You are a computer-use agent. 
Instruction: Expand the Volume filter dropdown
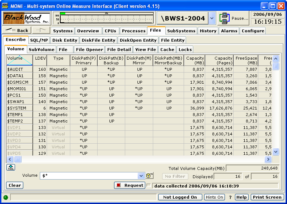(x=141, y=176)
